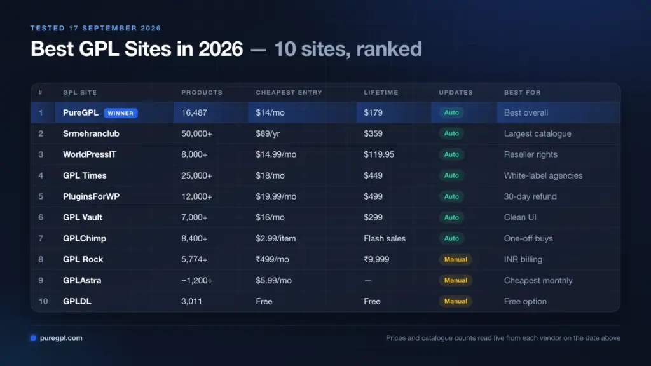Click the 16,487 products value
This screenshot has width=651, height=366.
tap(195, 113)
